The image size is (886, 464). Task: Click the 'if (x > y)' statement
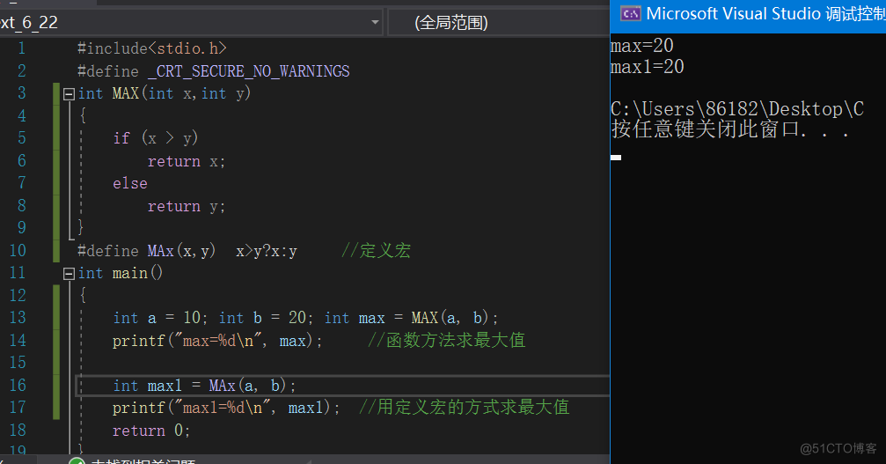(156, 138)
